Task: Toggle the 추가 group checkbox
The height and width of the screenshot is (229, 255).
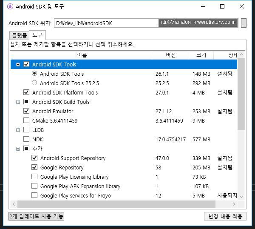Action: click(x=26, y=149)
